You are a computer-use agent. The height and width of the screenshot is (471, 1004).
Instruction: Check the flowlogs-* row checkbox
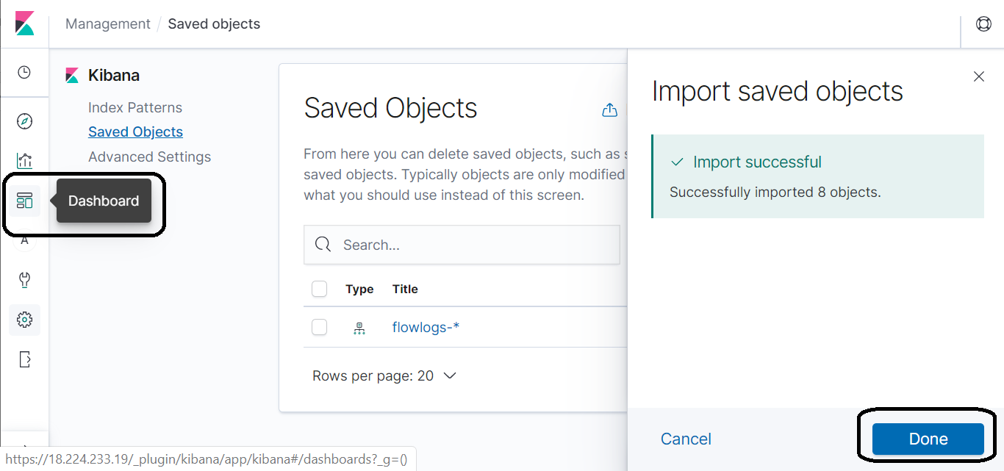point(319,327)
